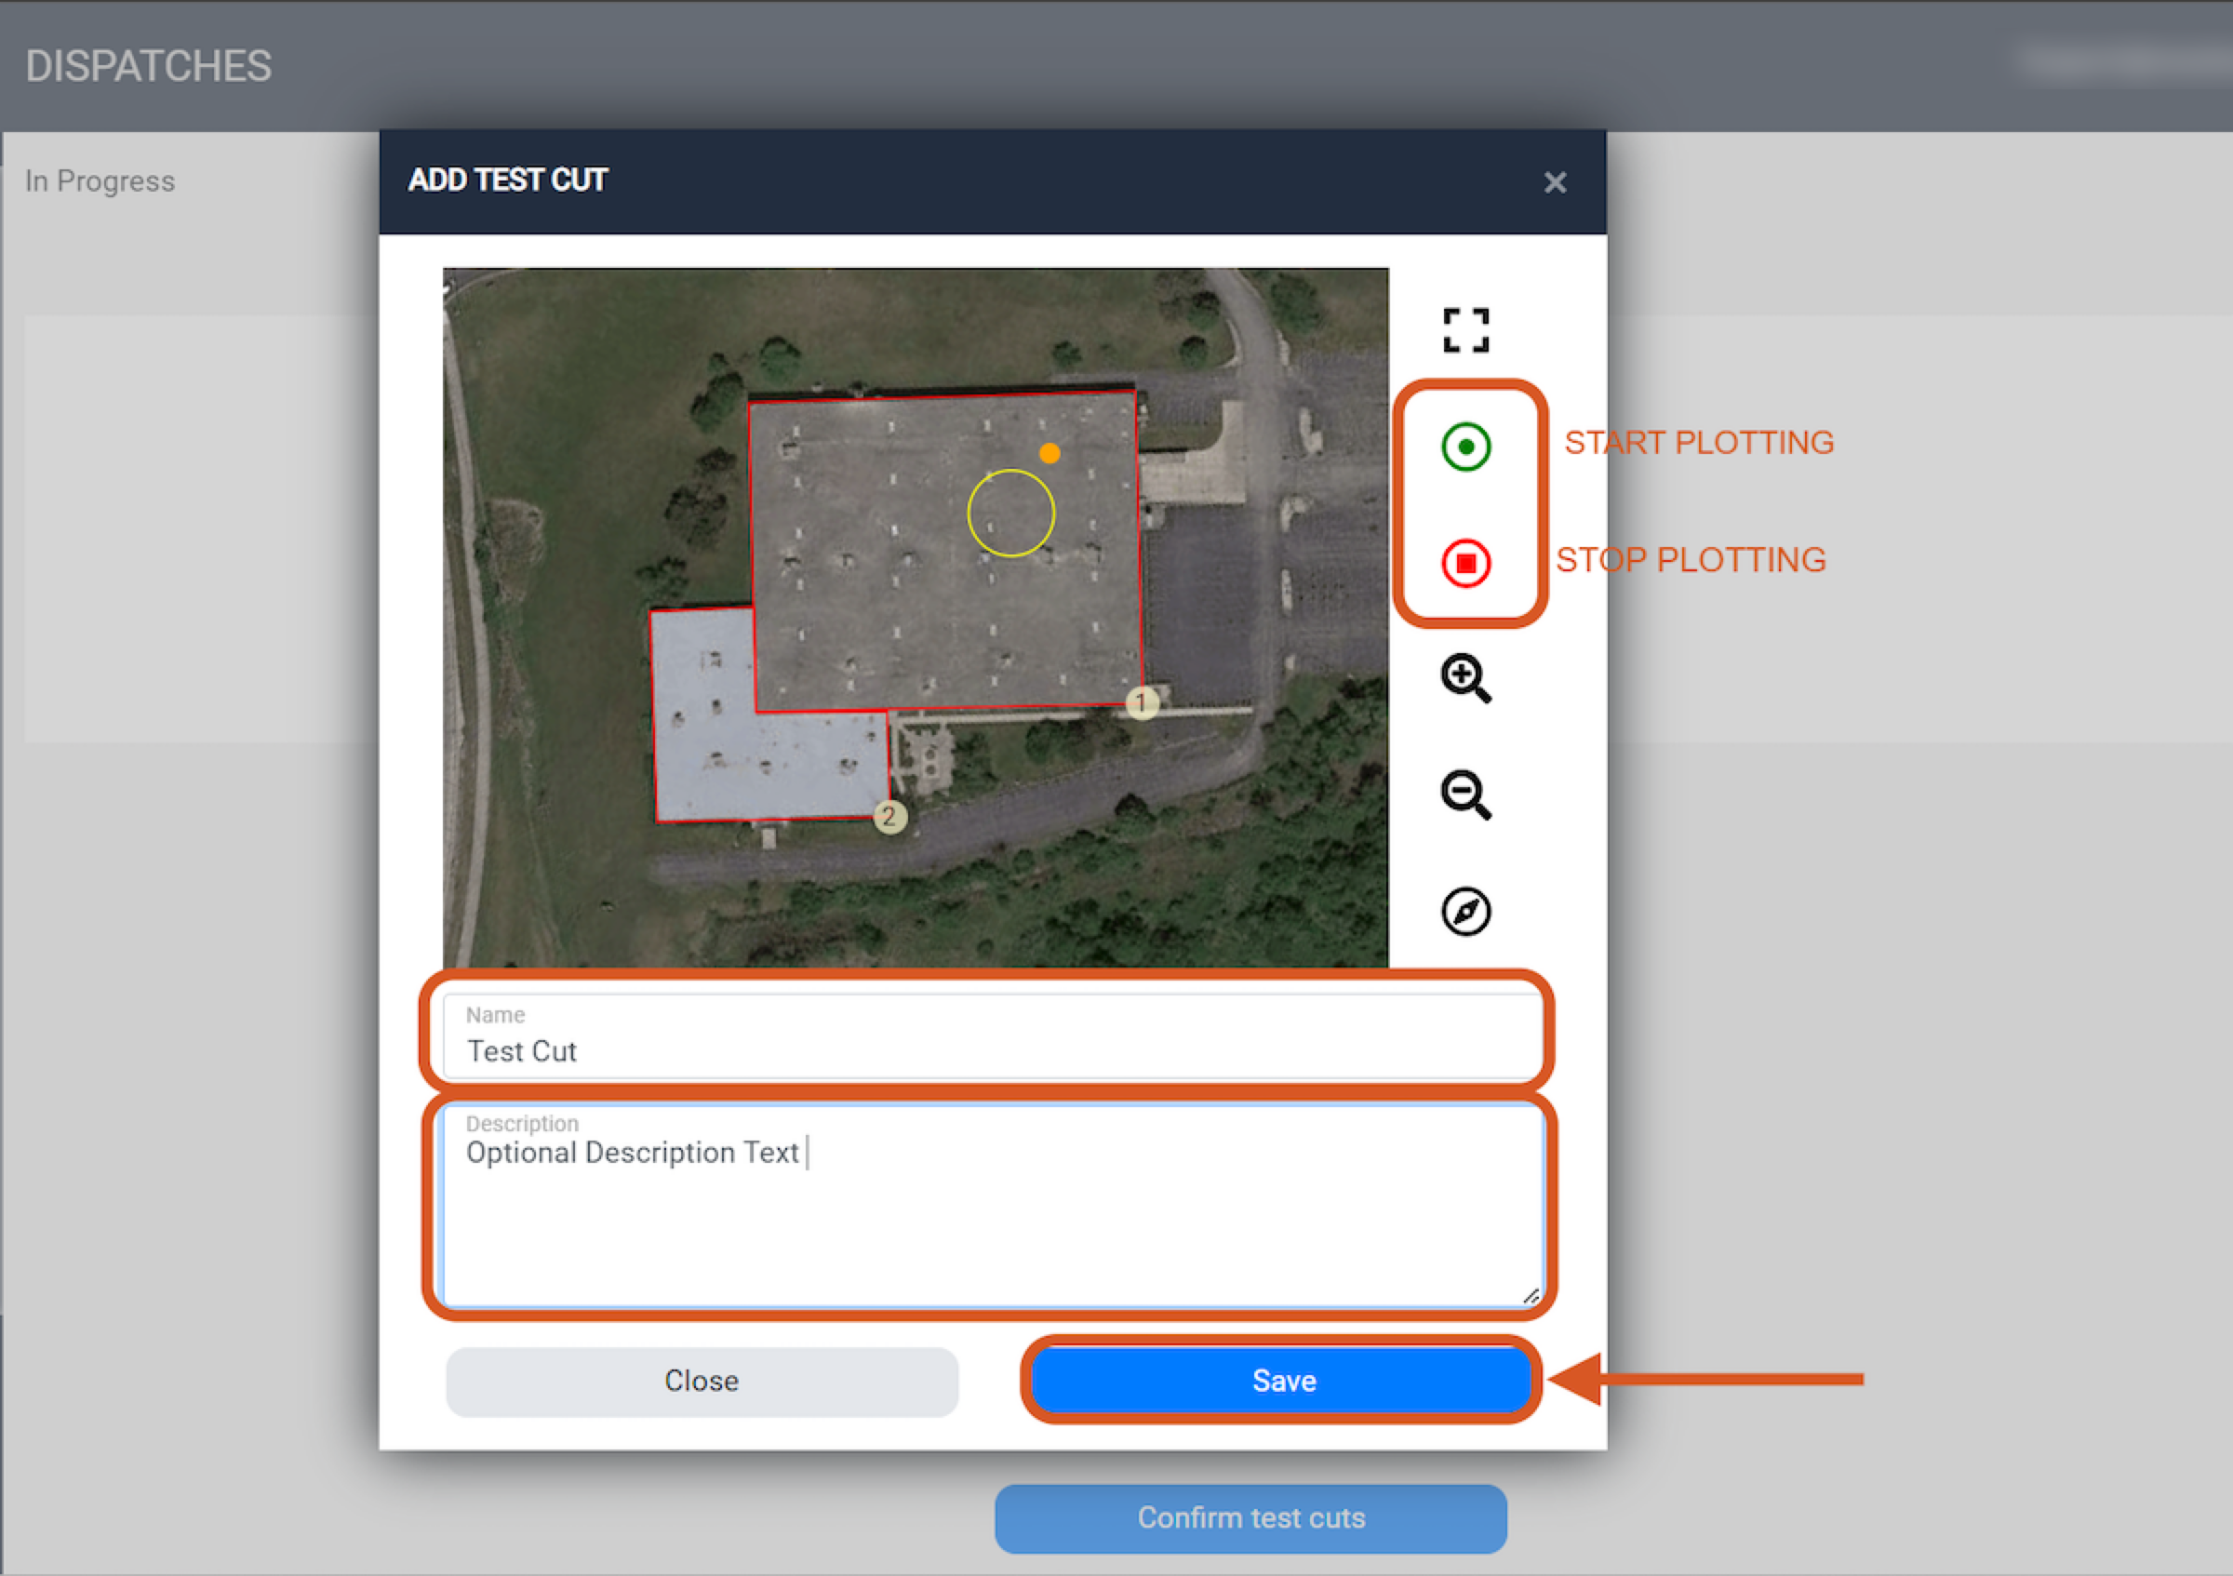Click the DISPATCHES header title
Image resolution: width=2233 pixels, height=1576 pixels.
(148, 66)
